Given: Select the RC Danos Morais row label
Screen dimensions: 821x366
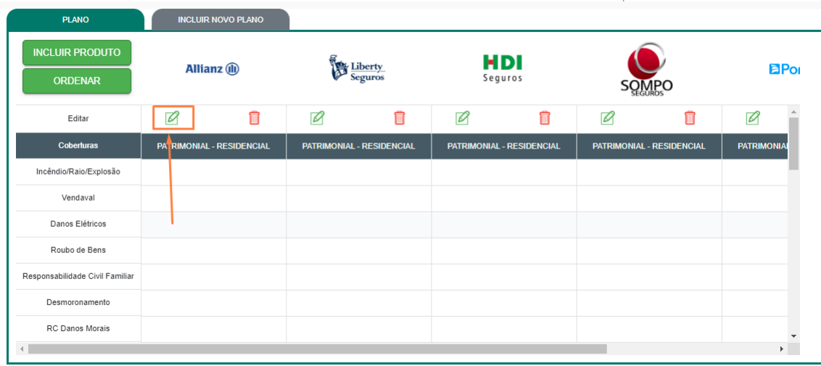Looking at the screenshot, I should coord(78,328).
